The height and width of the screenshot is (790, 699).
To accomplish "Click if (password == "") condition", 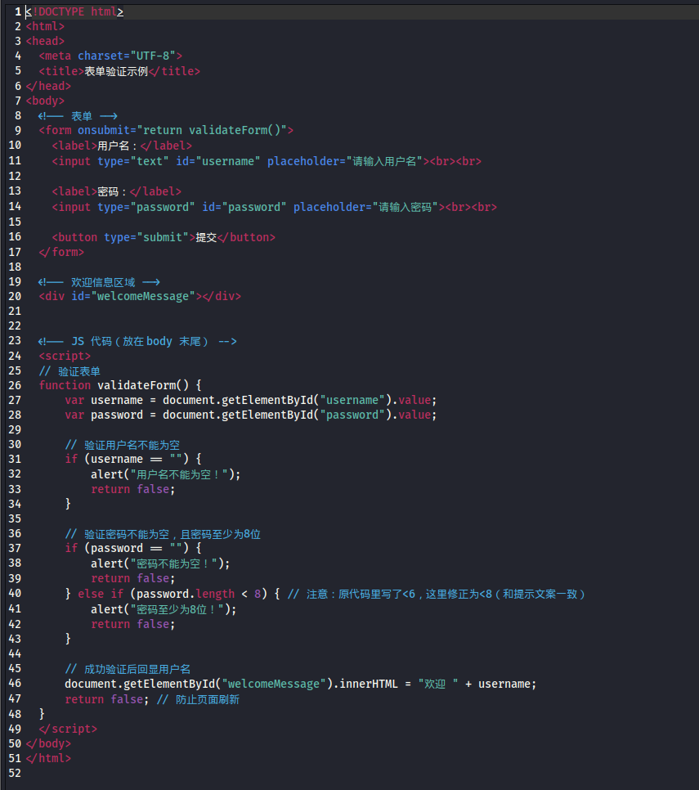I will pyautogui.click(x=127, y=548).
